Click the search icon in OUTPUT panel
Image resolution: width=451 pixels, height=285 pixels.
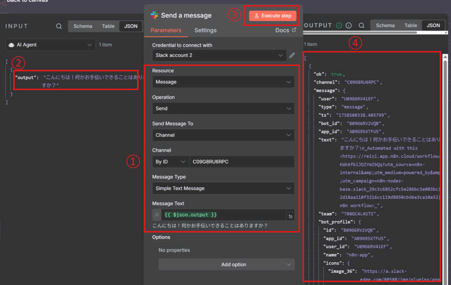tap(361, 26)
